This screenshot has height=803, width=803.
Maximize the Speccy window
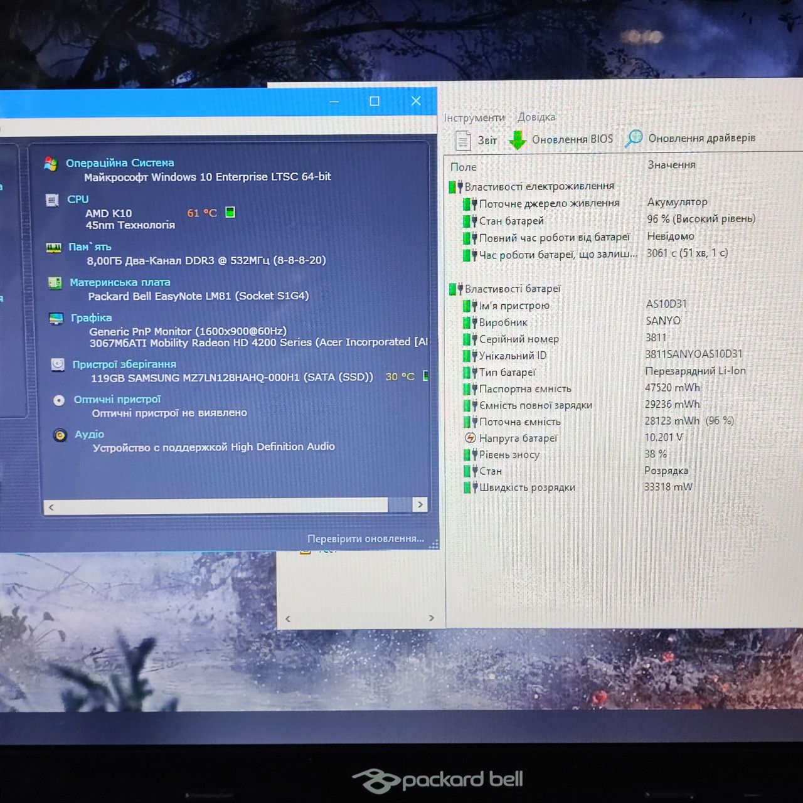pyautogui.click(x=375, y=101)
